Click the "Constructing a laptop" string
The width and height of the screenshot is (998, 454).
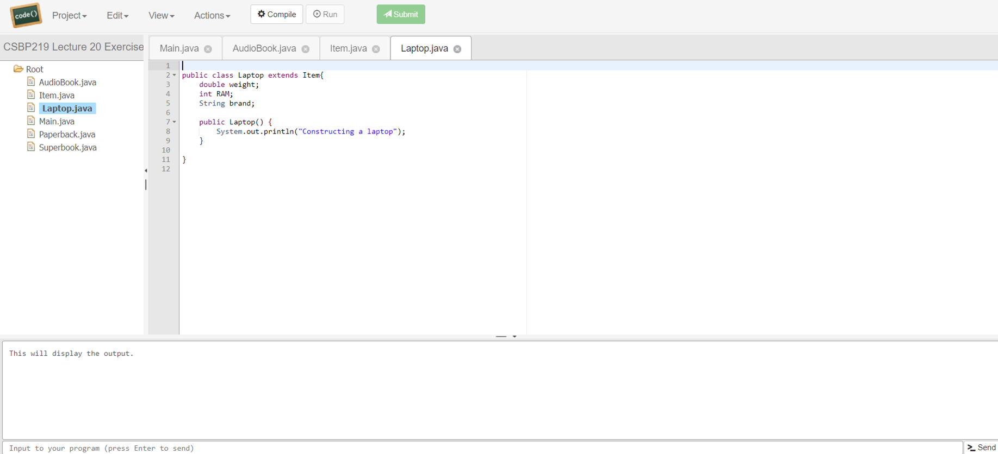tap(347, 131)
